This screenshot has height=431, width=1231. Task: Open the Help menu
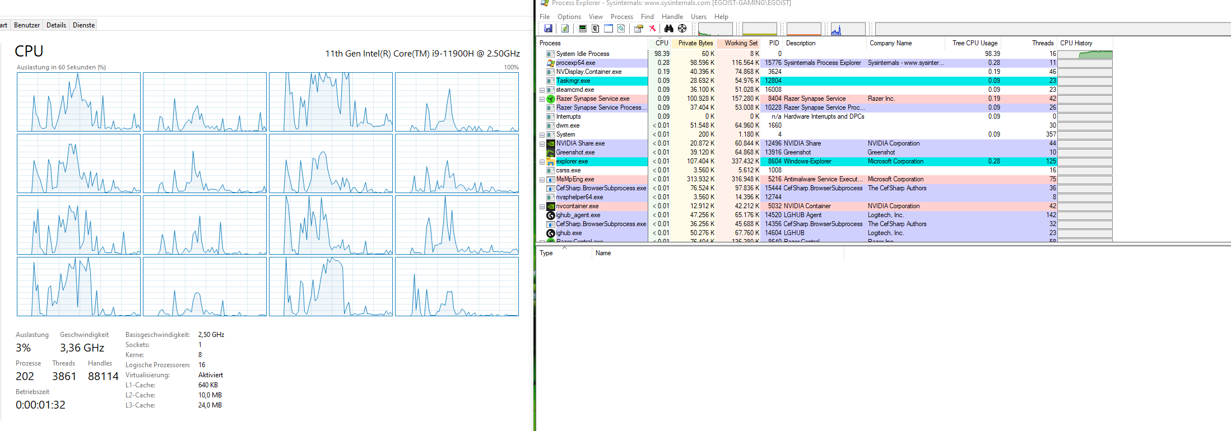pos(721,17)
